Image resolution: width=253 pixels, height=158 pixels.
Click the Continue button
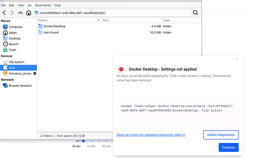[229, 147]
